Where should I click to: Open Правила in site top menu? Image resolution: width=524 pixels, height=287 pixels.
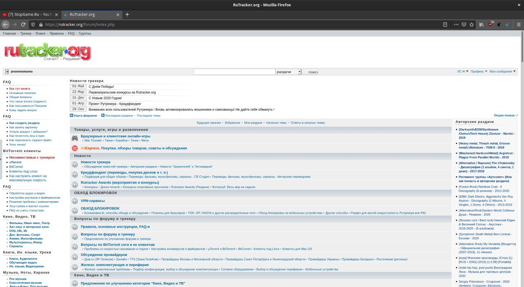point(56,34)
